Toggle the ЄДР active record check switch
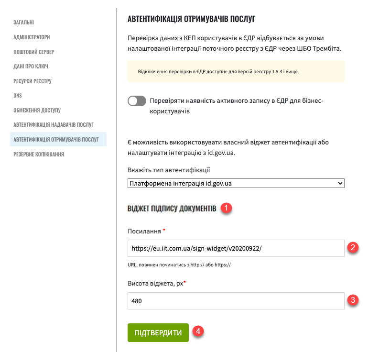Image resolution: width=379 pixels, height=353 pixels. pos(137,101)
